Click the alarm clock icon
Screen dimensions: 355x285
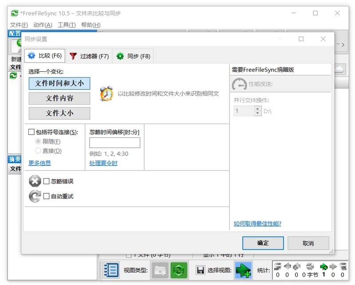pyautogui.click(x=106, y=94)
